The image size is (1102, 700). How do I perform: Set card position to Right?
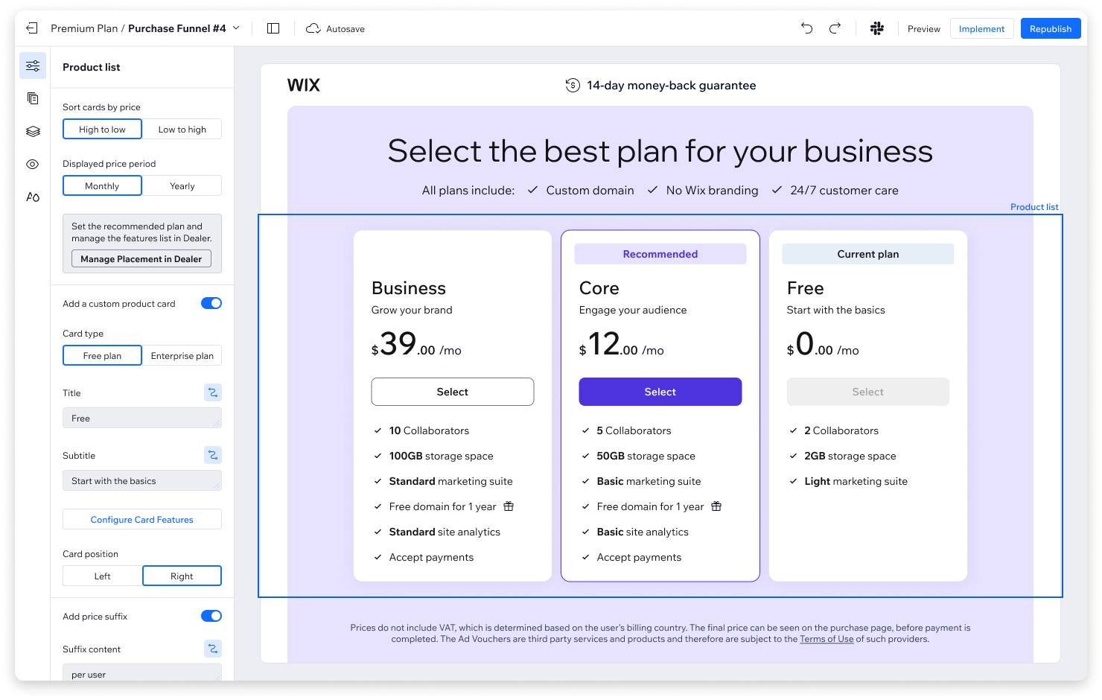tap(182, 576)
